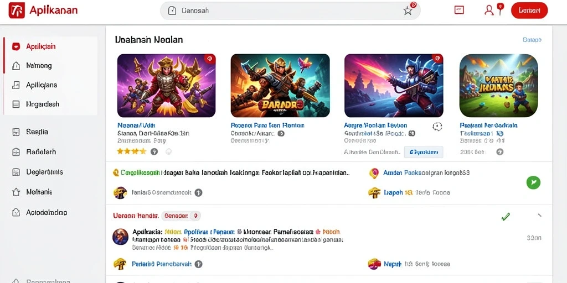Open the red square icon in header
Image resolution: width=567 pixels, height=283 pixels.
(459, 11)
